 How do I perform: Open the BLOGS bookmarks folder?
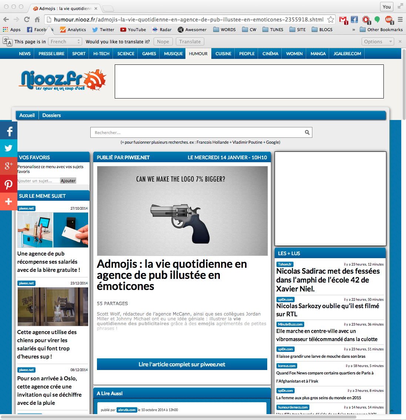[x=322, y=30]
